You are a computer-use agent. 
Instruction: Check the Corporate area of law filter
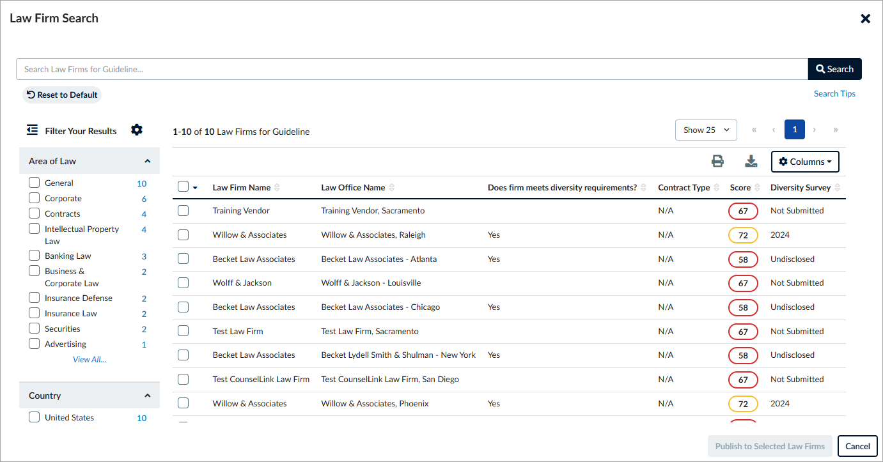tap(35, 198)
